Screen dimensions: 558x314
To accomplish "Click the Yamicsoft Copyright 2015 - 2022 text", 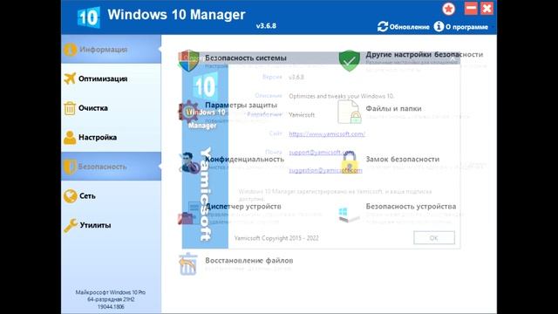I will click(276, 238).
